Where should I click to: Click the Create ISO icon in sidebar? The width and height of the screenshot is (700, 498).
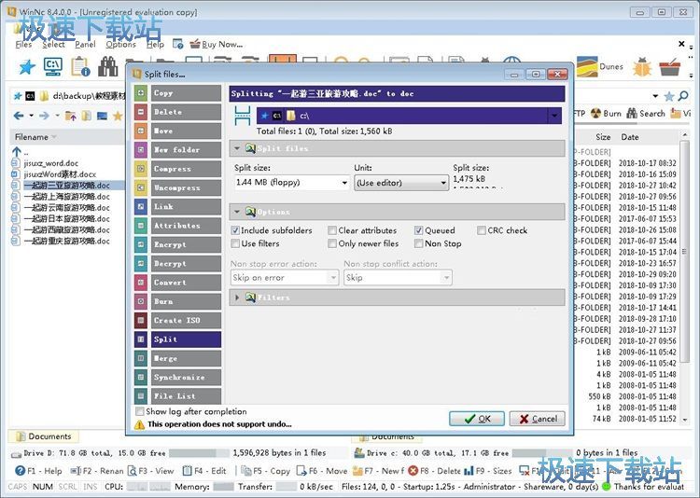click(141, 320)
